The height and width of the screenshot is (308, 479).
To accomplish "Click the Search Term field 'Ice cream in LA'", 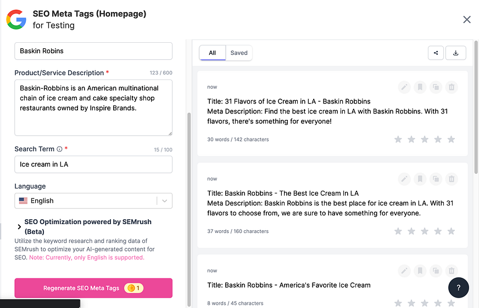I will coord(93,164).
